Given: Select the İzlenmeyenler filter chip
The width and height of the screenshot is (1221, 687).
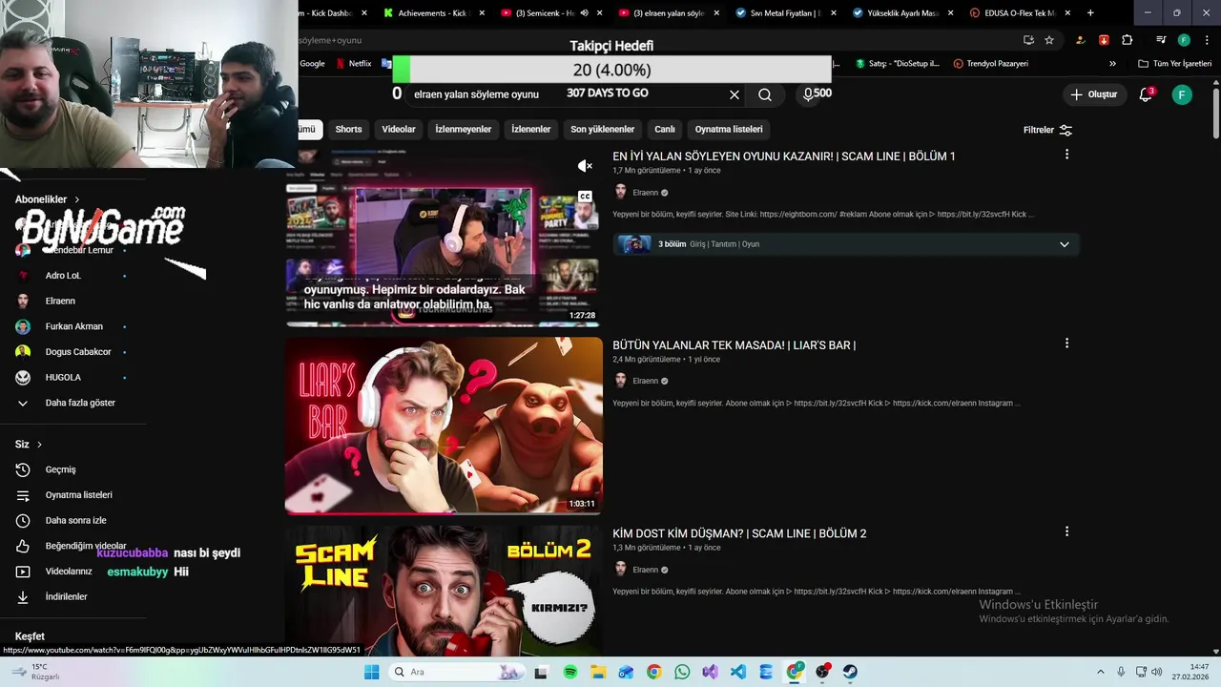Looking at the screenshot, I should click(464, 129).
